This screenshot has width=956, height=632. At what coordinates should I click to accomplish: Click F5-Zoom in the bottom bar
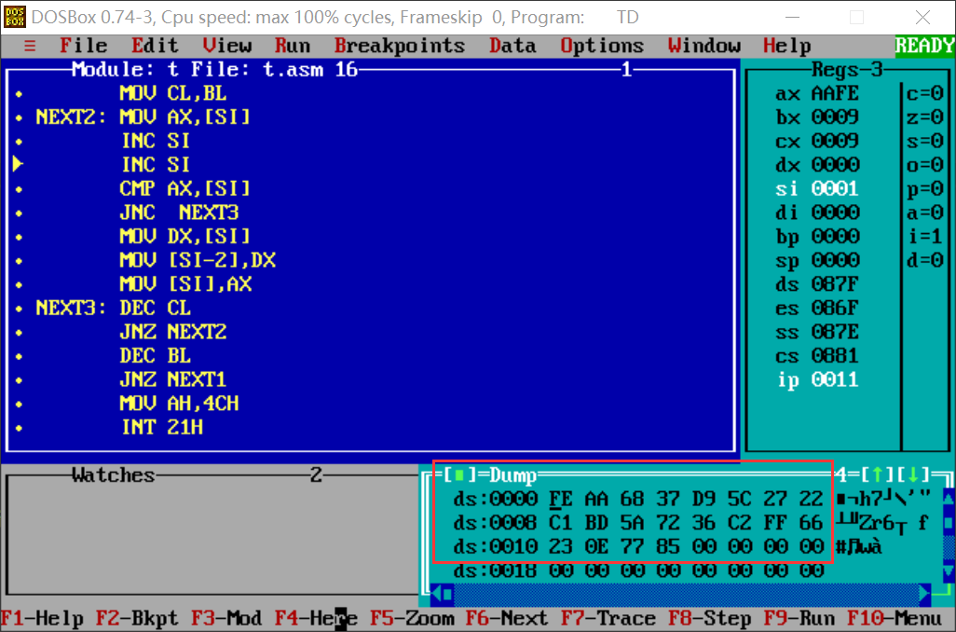(x=412, y=619)
